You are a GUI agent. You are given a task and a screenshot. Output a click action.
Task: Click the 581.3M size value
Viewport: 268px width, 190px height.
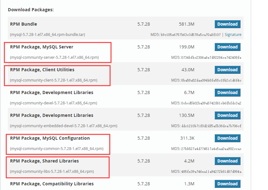(187, 24)
